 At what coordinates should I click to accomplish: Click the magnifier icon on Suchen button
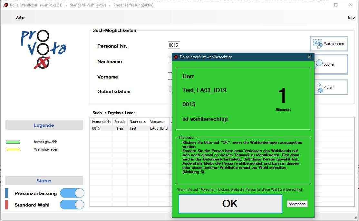tap(318, 64)
